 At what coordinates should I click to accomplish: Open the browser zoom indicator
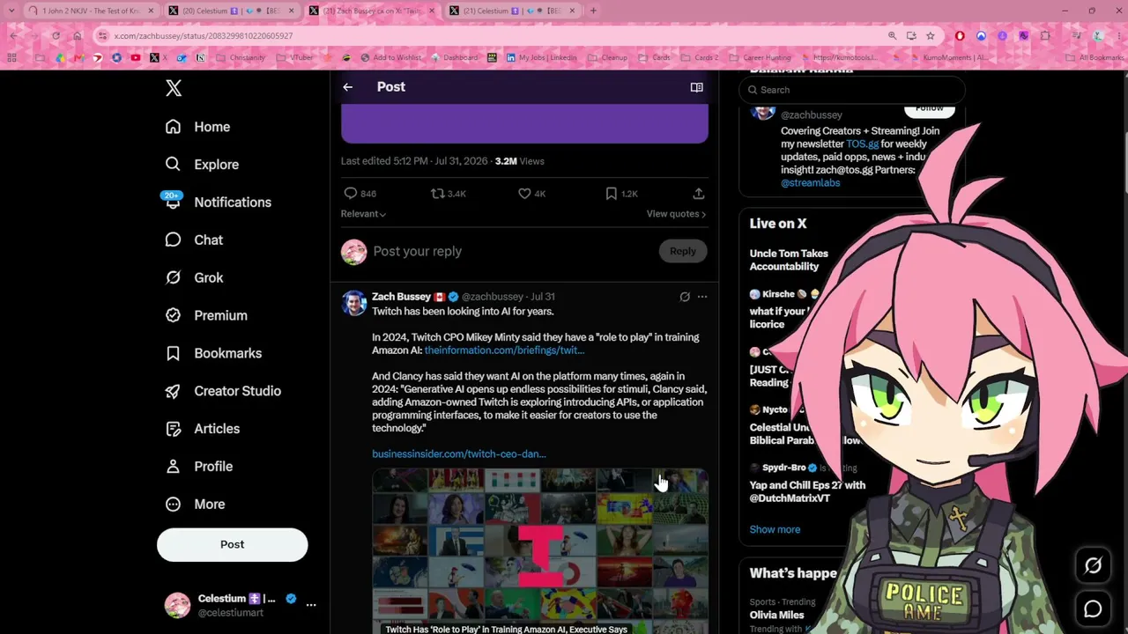click(892, 36)
